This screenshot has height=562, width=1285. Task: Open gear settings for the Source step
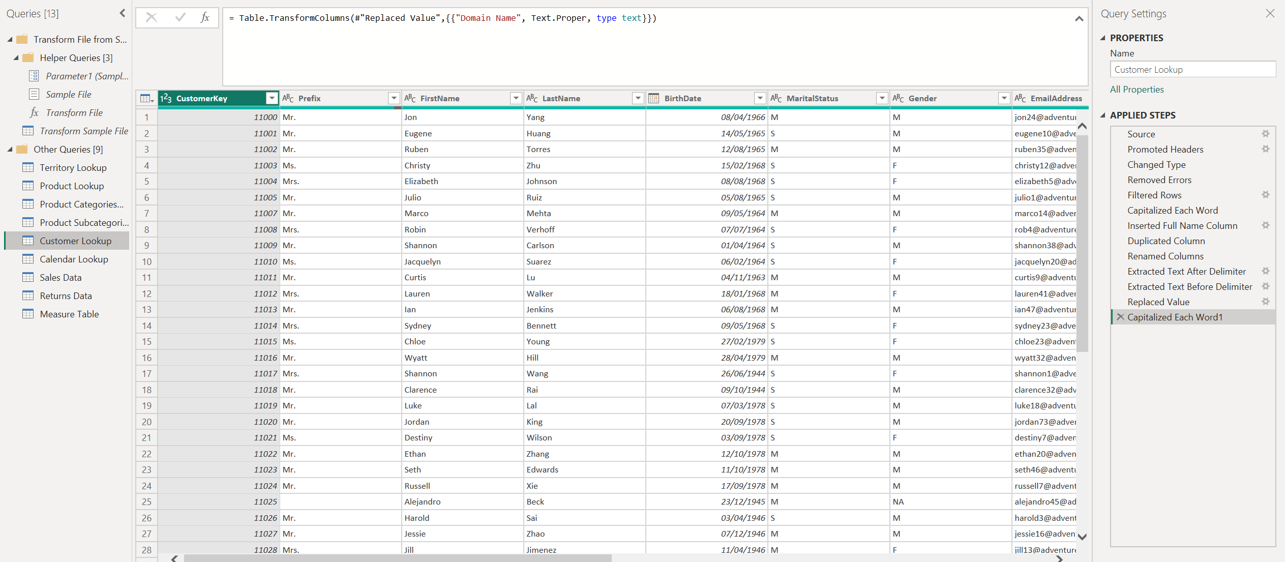pos(1266,133)
